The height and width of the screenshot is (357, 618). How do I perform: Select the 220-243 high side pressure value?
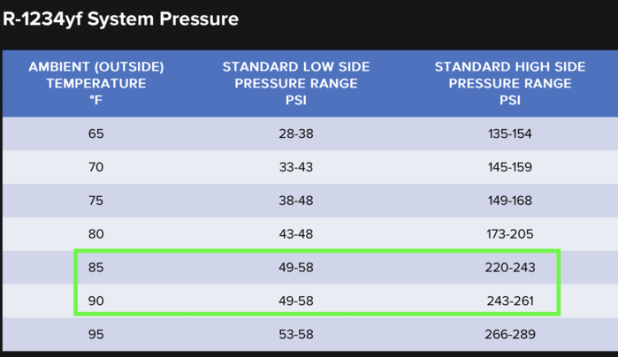[x=510, y=268]
